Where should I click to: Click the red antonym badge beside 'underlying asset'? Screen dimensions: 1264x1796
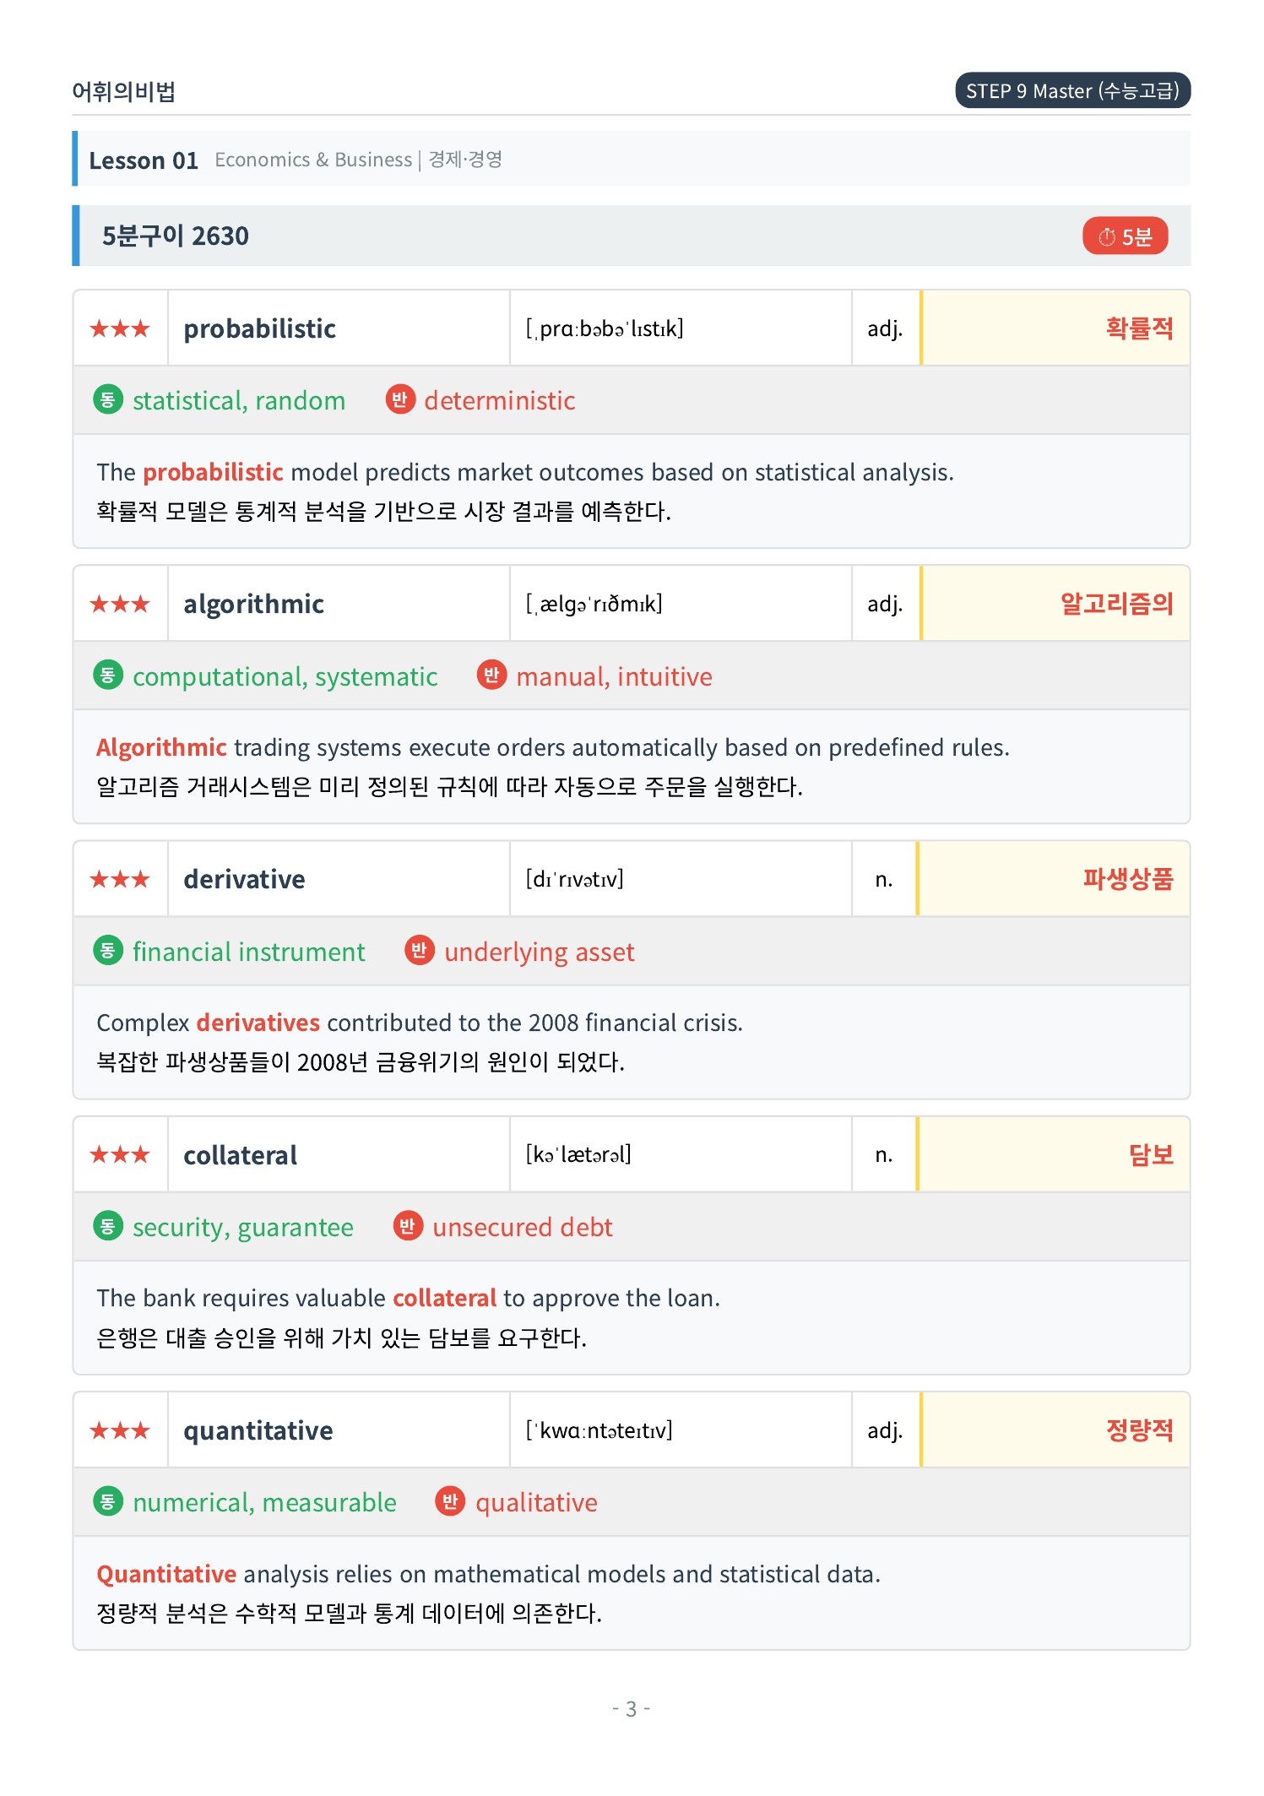[x=419, y=951]
